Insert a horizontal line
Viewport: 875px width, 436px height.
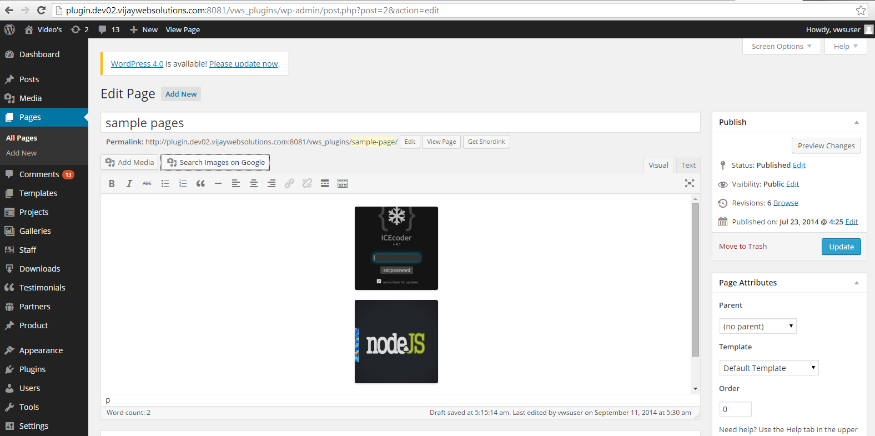click(218, 183)
